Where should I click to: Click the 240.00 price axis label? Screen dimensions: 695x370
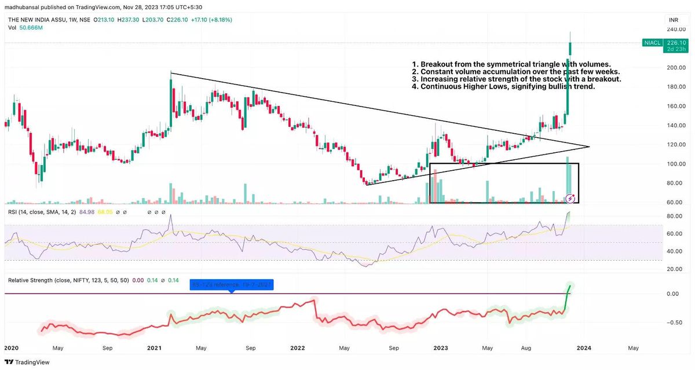tap(676, 29)
